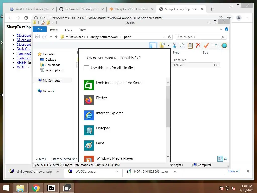
Task: Switch to Details view icon
Action: 220,159
